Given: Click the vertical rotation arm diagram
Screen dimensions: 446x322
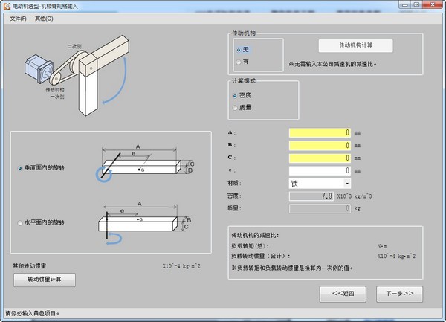Looking at the screenshot, I should click(x=145, y=164).
